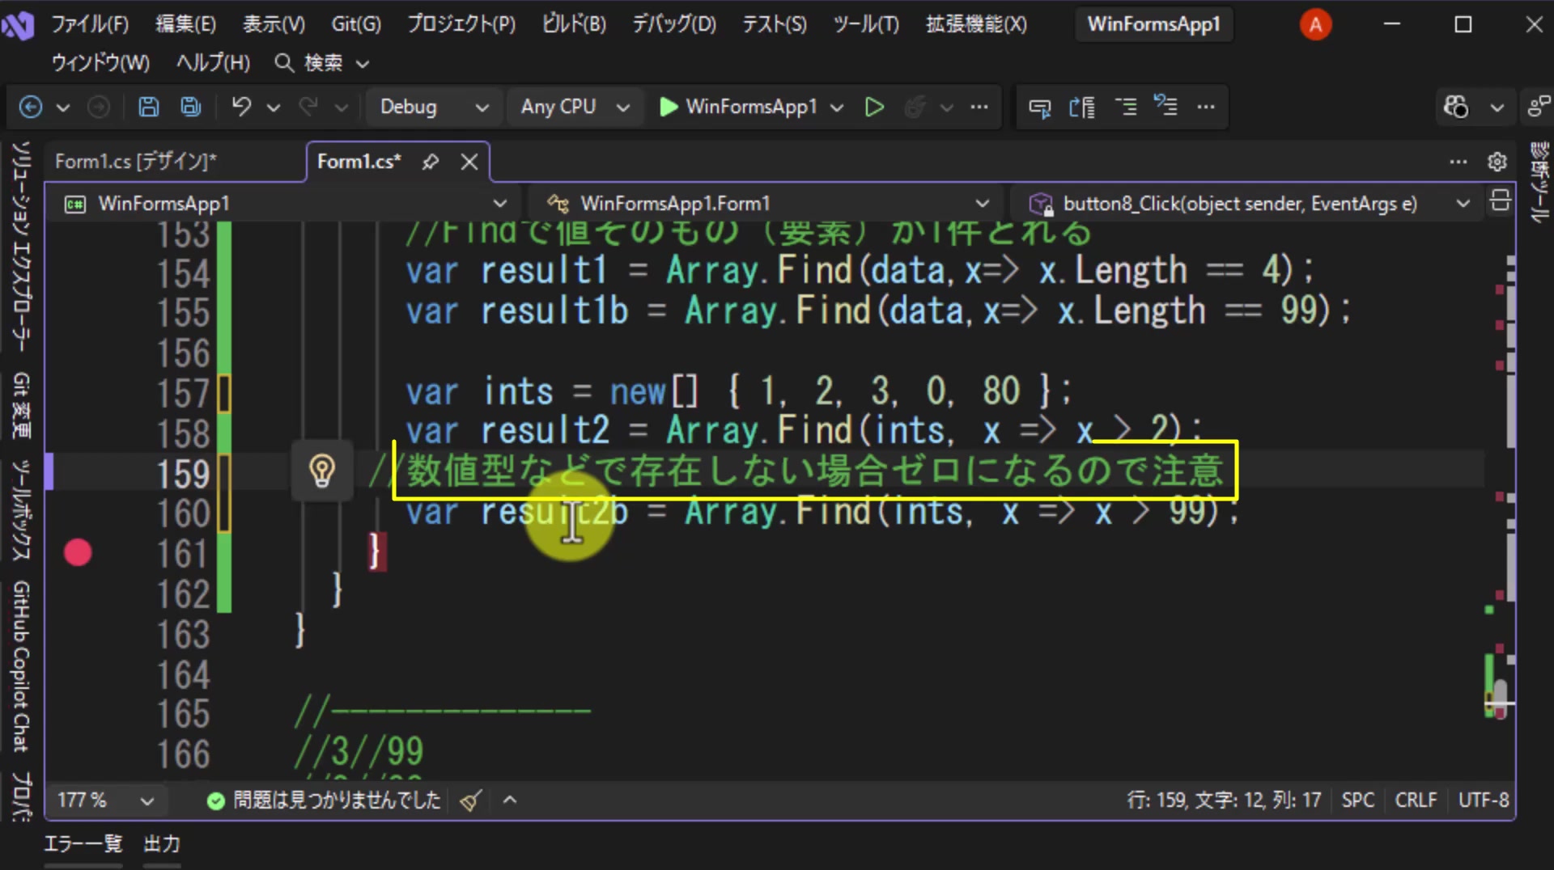1554x870 pixels.
Task: Open the ビルド(B) menu
Action: [x=574, y=24]
